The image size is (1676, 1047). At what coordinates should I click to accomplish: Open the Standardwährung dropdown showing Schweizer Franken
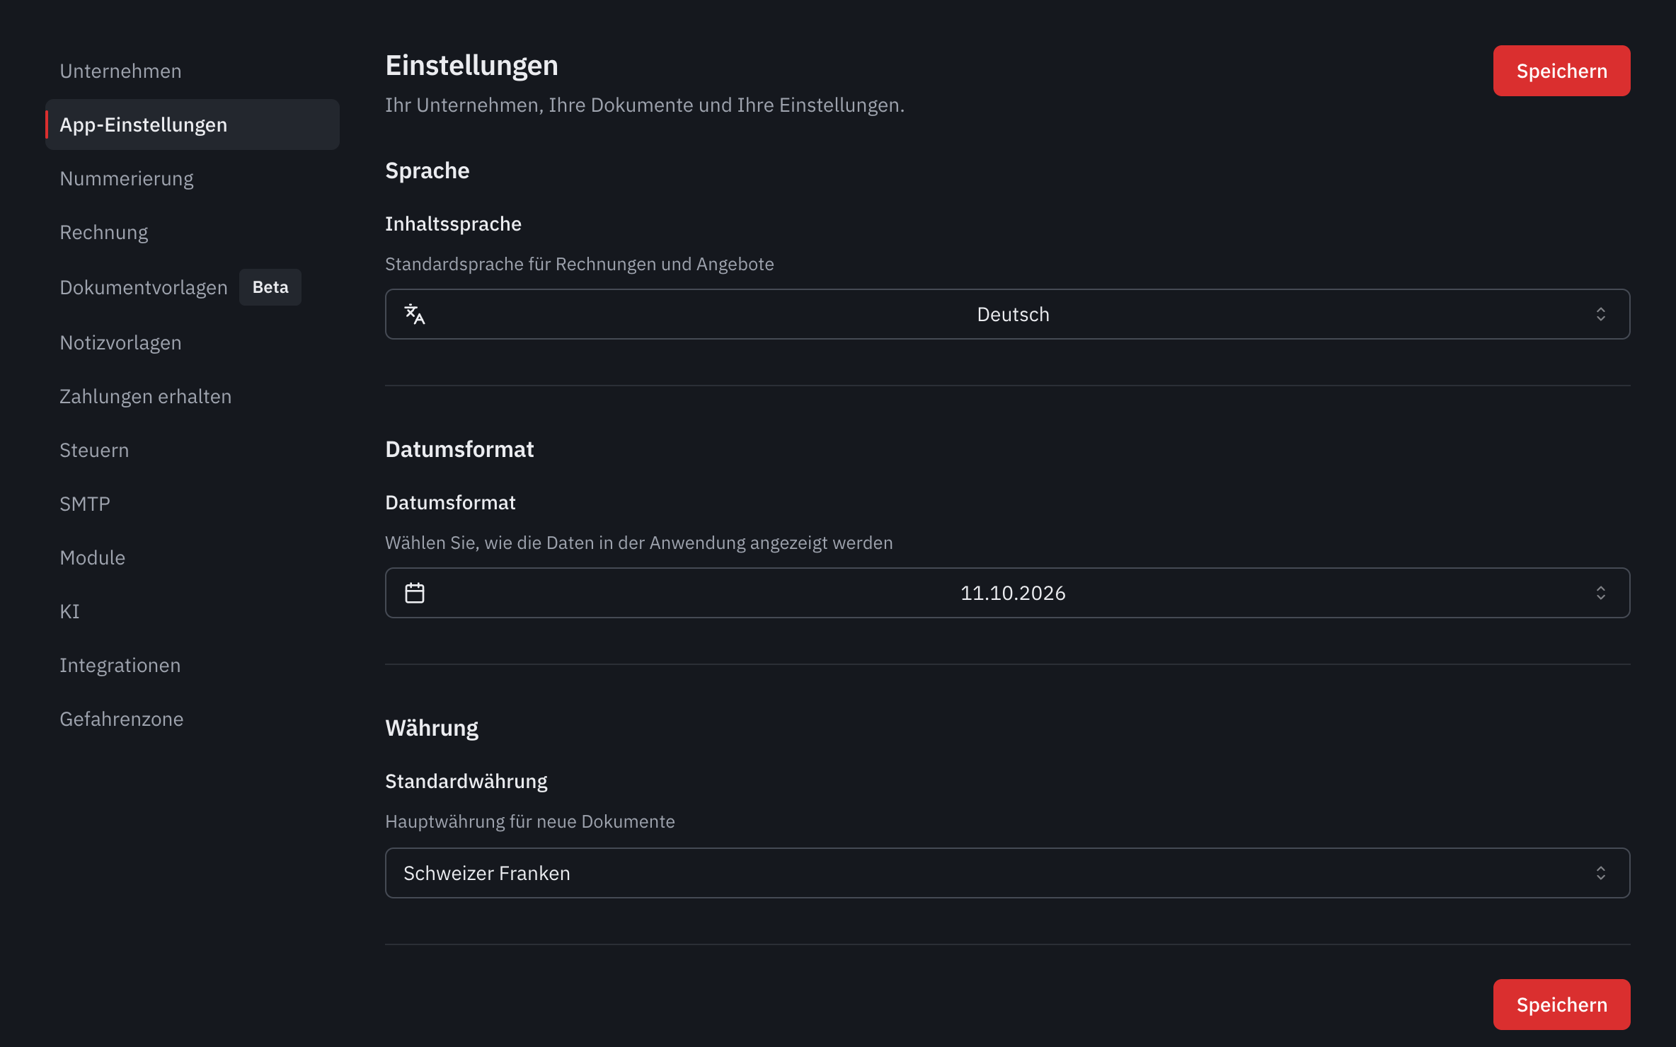[1007, 873]
